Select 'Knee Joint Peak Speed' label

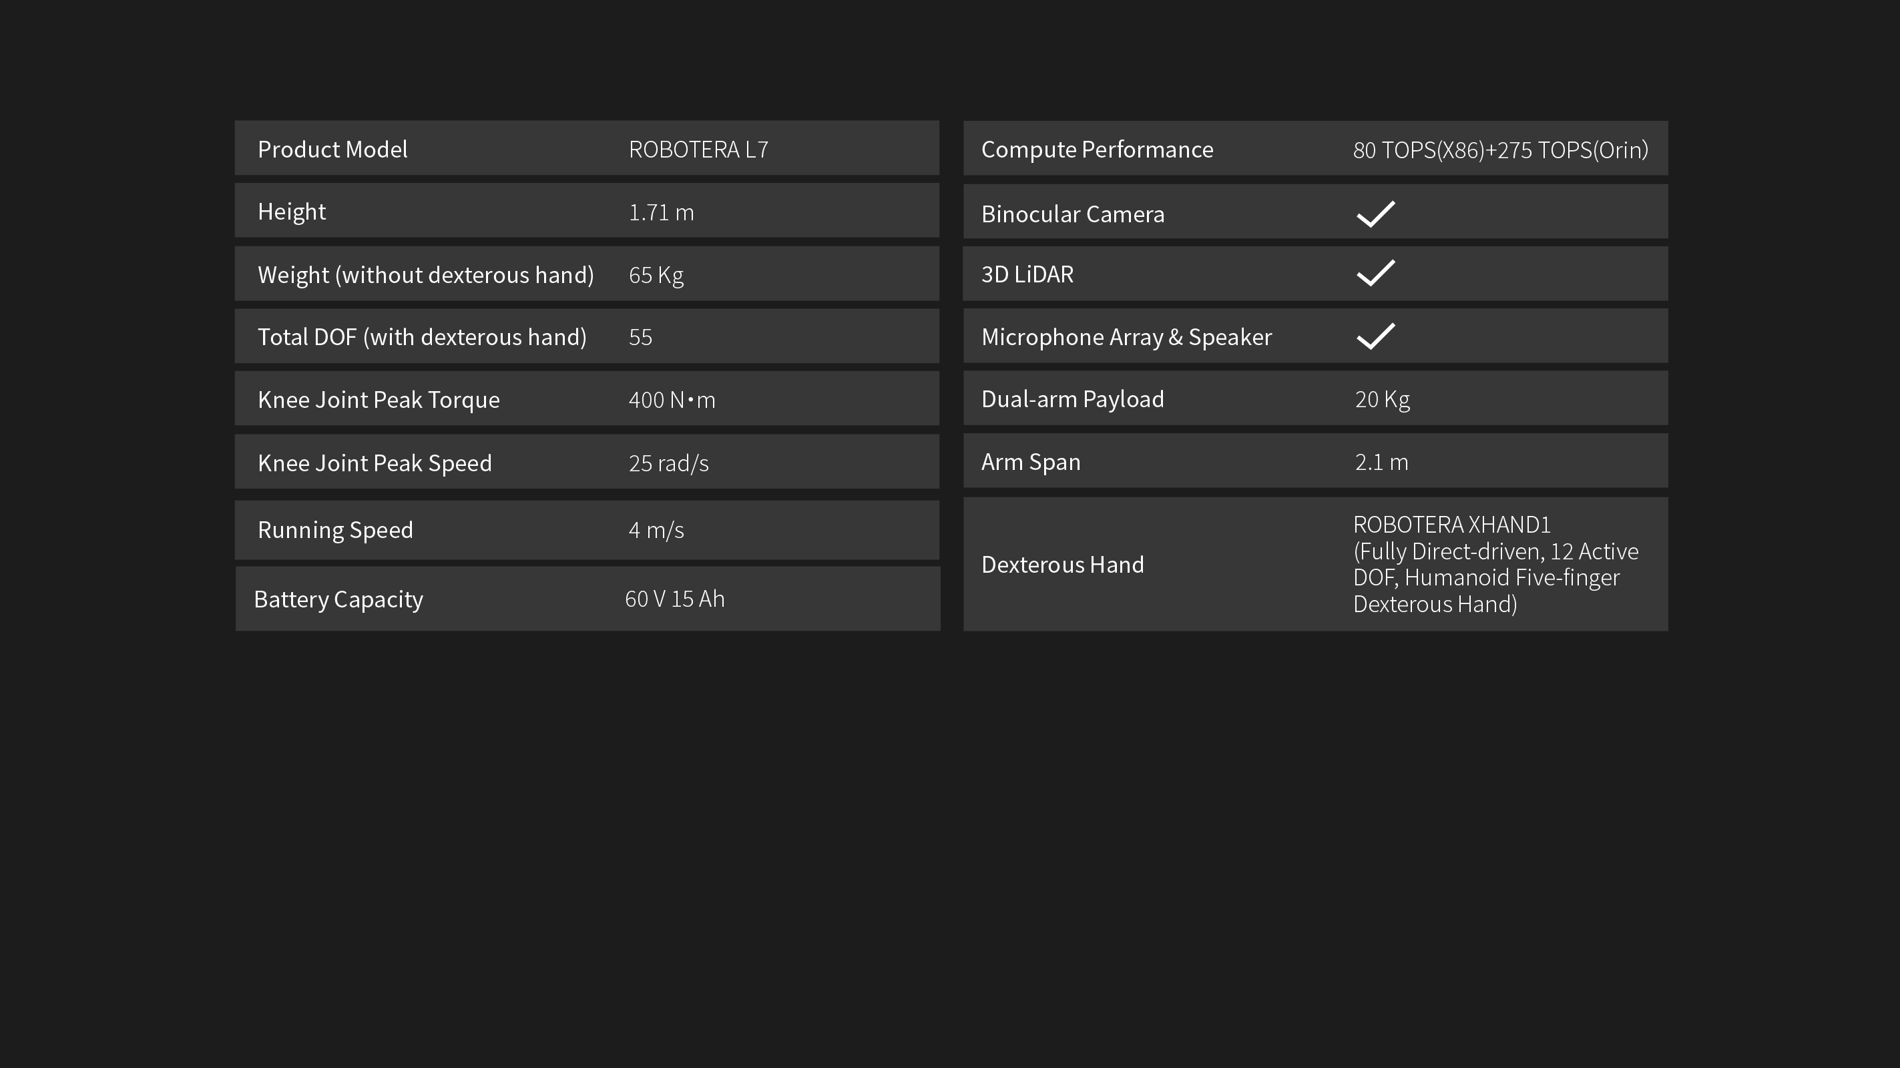click(x=375, y=463)
